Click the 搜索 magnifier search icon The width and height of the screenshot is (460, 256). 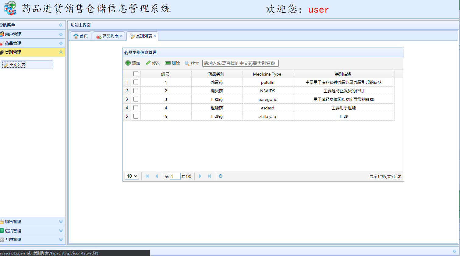[187, 63]
